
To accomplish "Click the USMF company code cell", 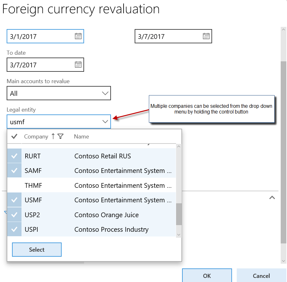I will tap(33, 200).
